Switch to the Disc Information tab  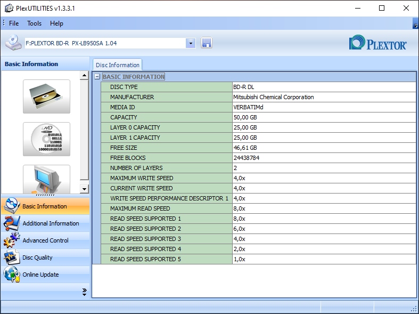pyautogui.click(x=118, y=65)
